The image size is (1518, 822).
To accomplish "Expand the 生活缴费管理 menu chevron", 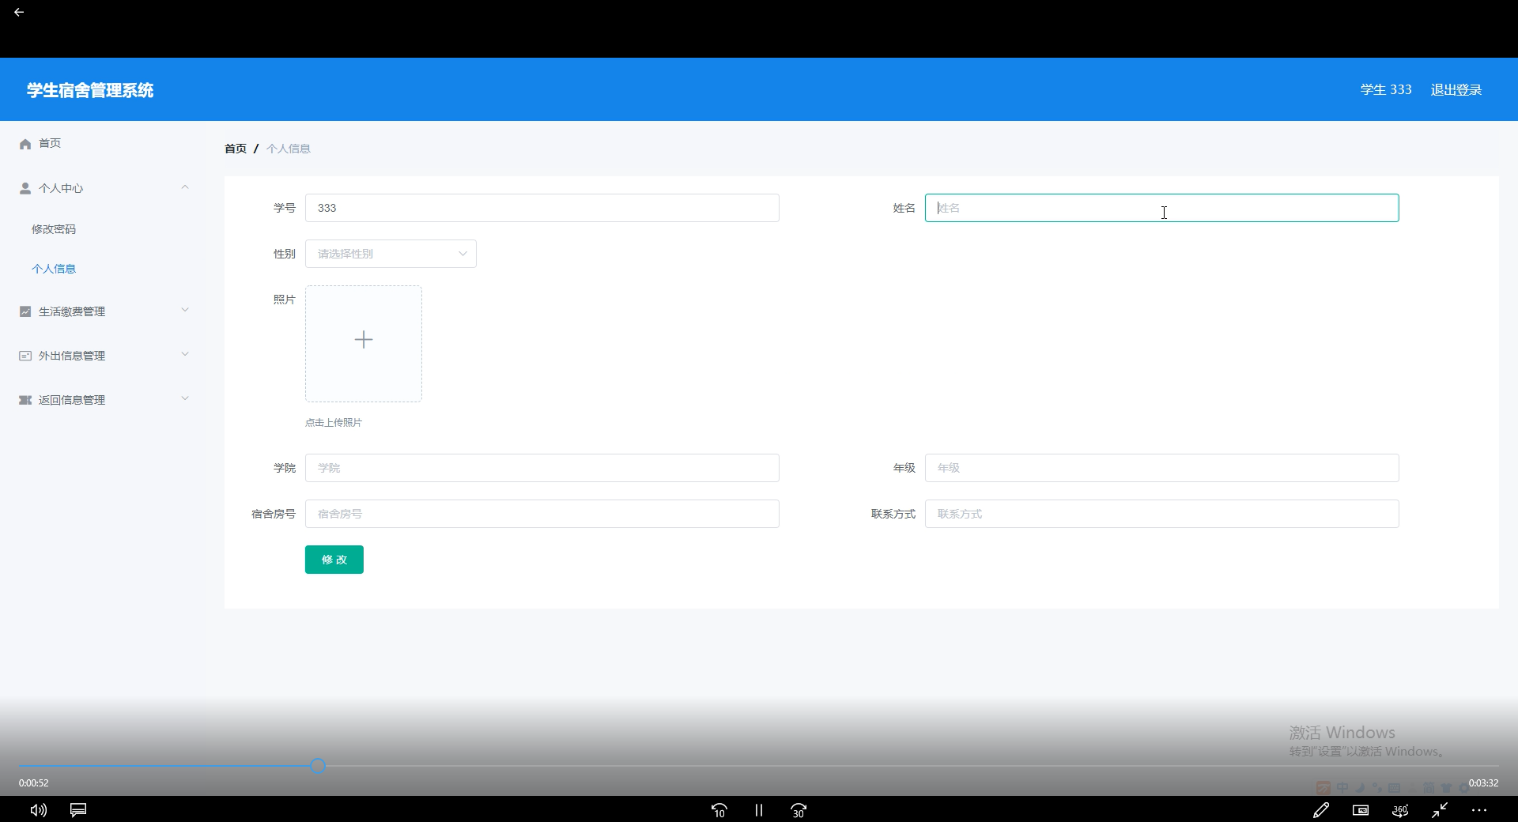I will pyautogui.click(x=185, y=310).
